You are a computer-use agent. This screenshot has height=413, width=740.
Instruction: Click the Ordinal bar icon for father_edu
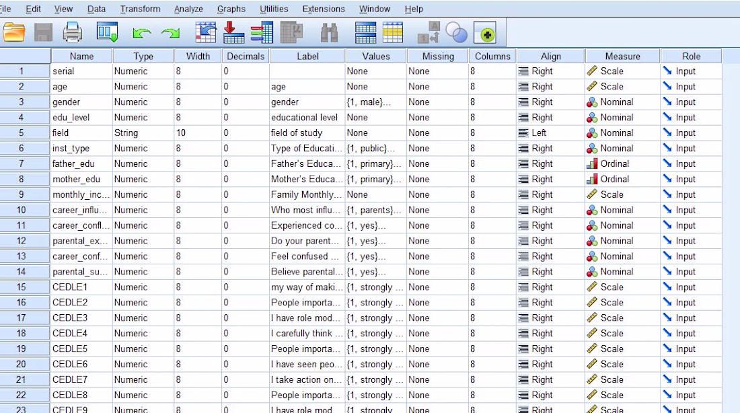pos(592,163)
